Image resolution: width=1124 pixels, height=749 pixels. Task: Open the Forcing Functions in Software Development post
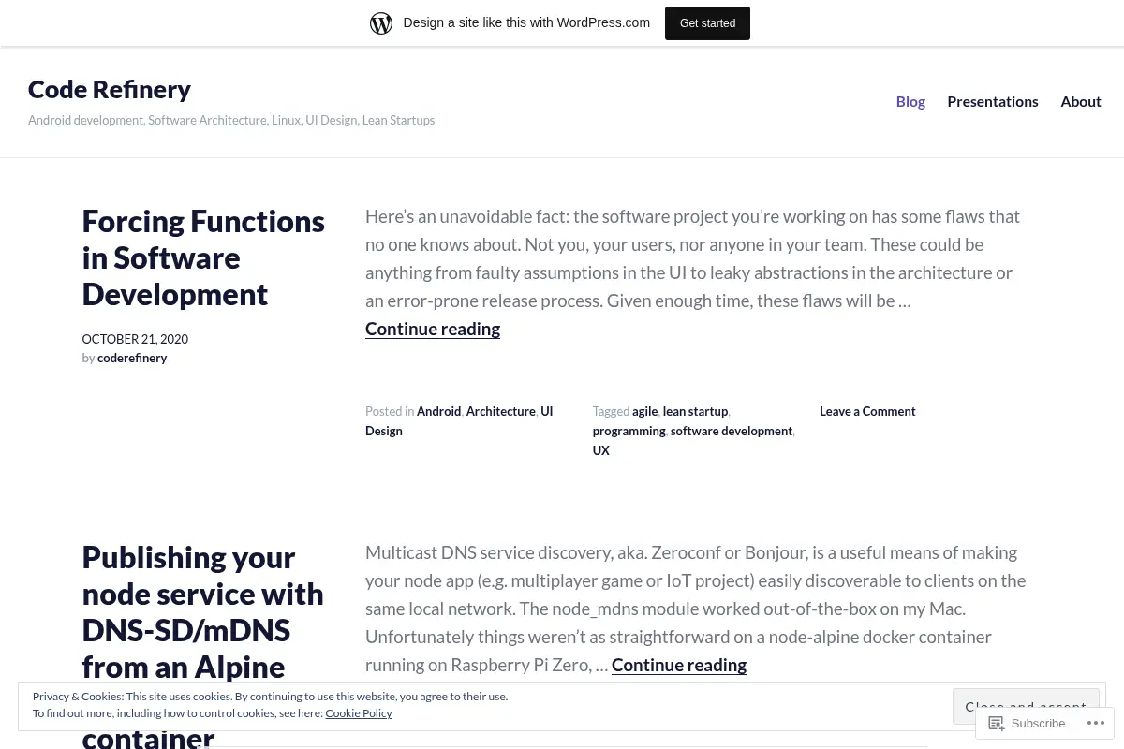pos(203,257)
